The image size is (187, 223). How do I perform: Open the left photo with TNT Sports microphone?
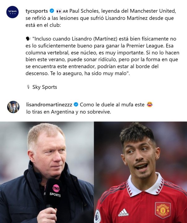point(47,172)
